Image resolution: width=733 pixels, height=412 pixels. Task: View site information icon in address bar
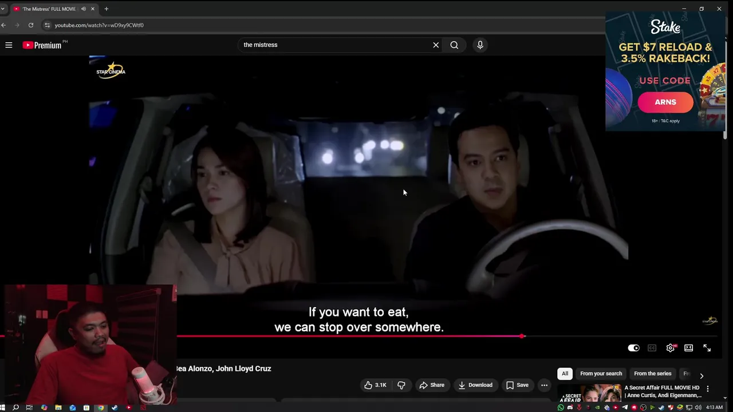point(48,25)
